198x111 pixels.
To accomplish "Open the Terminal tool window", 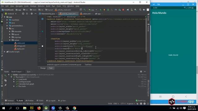I will (9, 101).
